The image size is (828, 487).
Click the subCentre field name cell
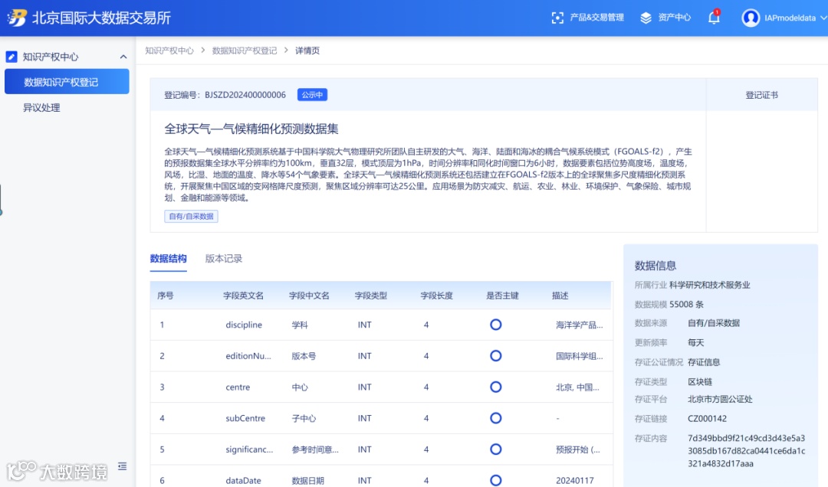(x=245, y=418)
